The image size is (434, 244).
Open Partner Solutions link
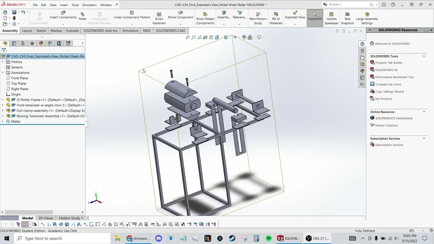(x=387, y=125)
